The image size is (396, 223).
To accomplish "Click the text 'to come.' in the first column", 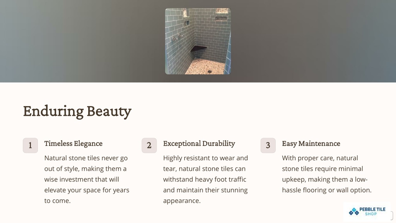I will 57,201.
